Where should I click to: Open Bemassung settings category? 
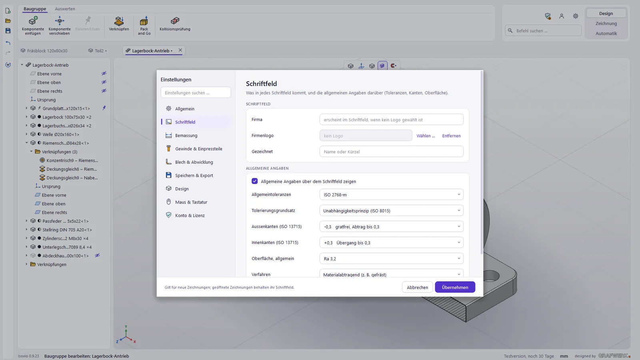click(x=196, y=136)
